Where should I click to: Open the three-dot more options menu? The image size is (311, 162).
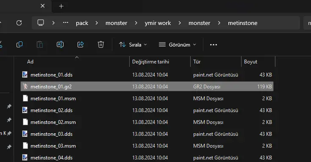coord(214,45)
